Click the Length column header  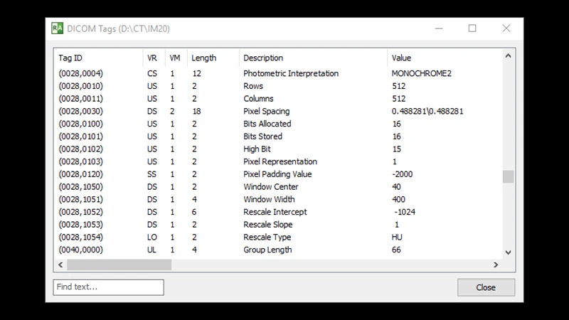coord(212,58)
